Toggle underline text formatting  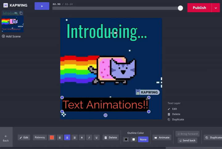pos(97,138)
